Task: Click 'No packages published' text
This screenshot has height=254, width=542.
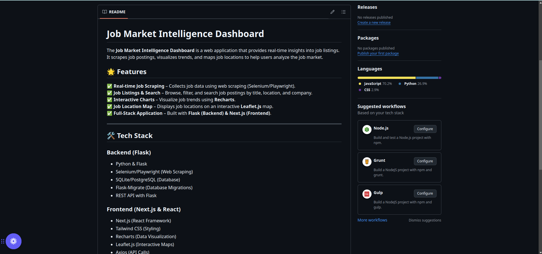Action: click(376, 48)
